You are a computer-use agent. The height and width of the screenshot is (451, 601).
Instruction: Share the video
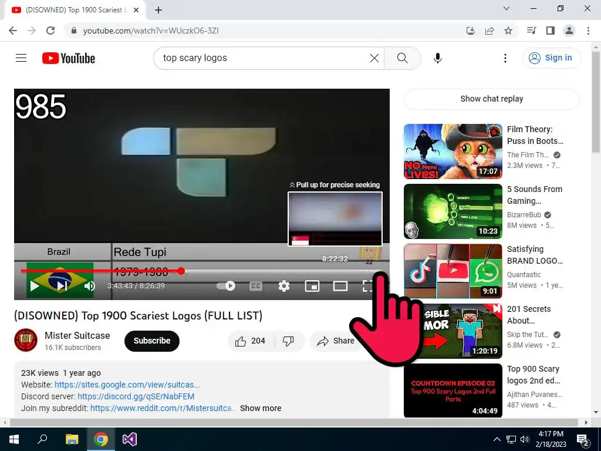[336, 341]
